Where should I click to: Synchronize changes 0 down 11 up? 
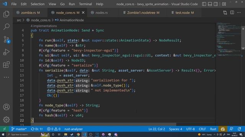[37, 129]
